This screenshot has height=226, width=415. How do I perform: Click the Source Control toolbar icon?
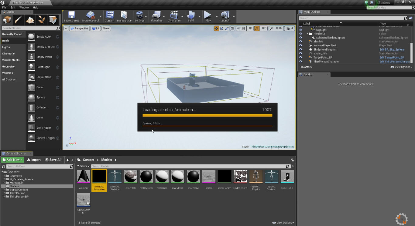click(x=90, y=15)
